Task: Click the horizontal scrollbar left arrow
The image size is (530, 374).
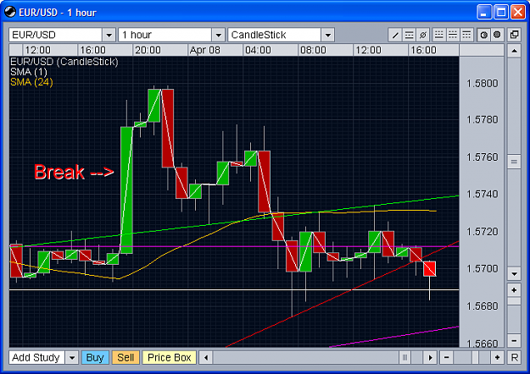Action: pos(206,357)
